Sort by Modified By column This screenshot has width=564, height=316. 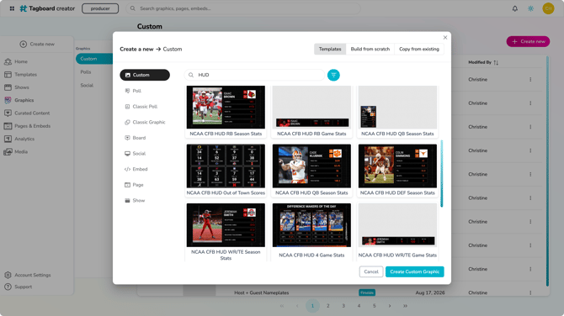tap(483, 62)
